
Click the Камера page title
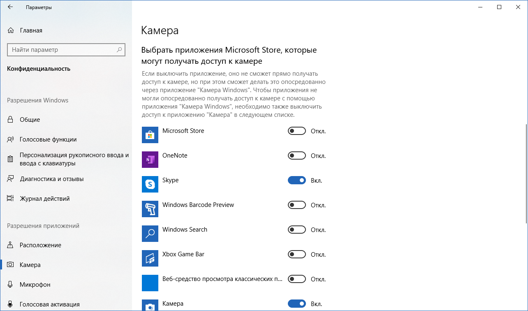160,31
